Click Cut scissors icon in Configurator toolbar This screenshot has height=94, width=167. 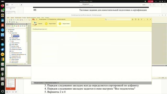tap(14, 20)
